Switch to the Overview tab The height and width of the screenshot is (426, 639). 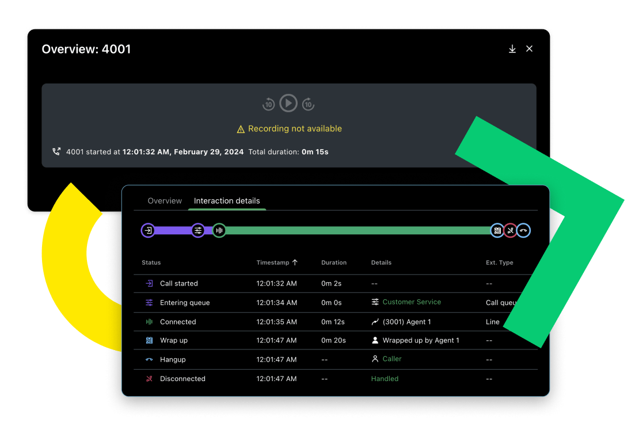point(165,201)
